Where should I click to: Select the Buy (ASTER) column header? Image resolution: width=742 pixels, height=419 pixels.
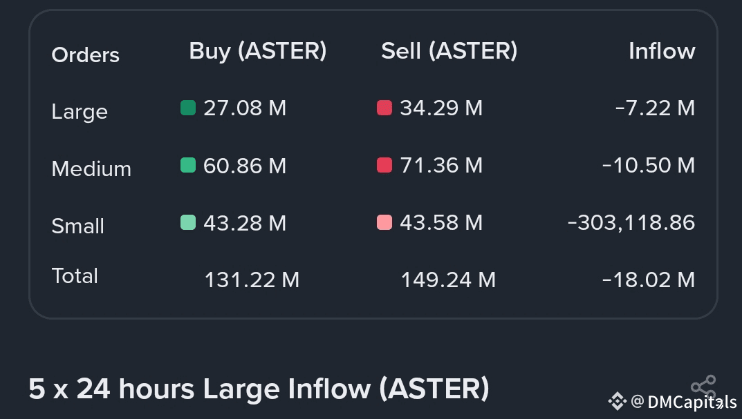coord(258,51)
